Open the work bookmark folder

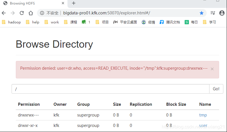tap(52, 22)
